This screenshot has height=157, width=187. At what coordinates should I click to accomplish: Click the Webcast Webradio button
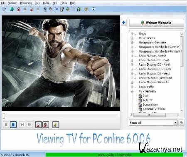[x=157, y=23]
